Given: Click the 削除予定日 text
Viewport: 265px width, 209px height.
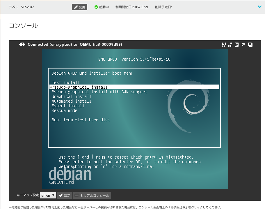Looking at the screenshot, I should [163, 7].
